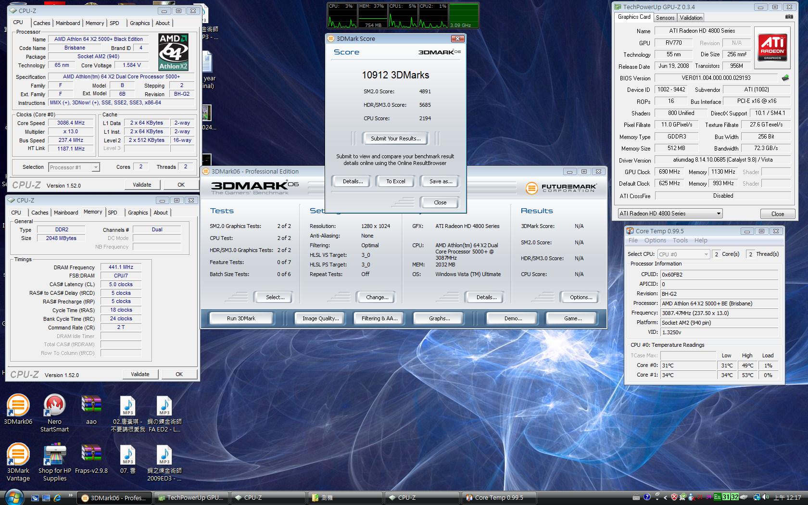Select the '2009ED3' MP3 file icon
Image resolution: width=808 pixels, height=505 pixels.
(x=164, y=462)
